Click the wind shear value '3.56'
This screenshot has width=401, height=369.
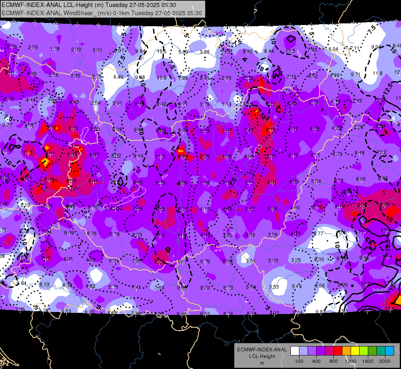(273, 235)
